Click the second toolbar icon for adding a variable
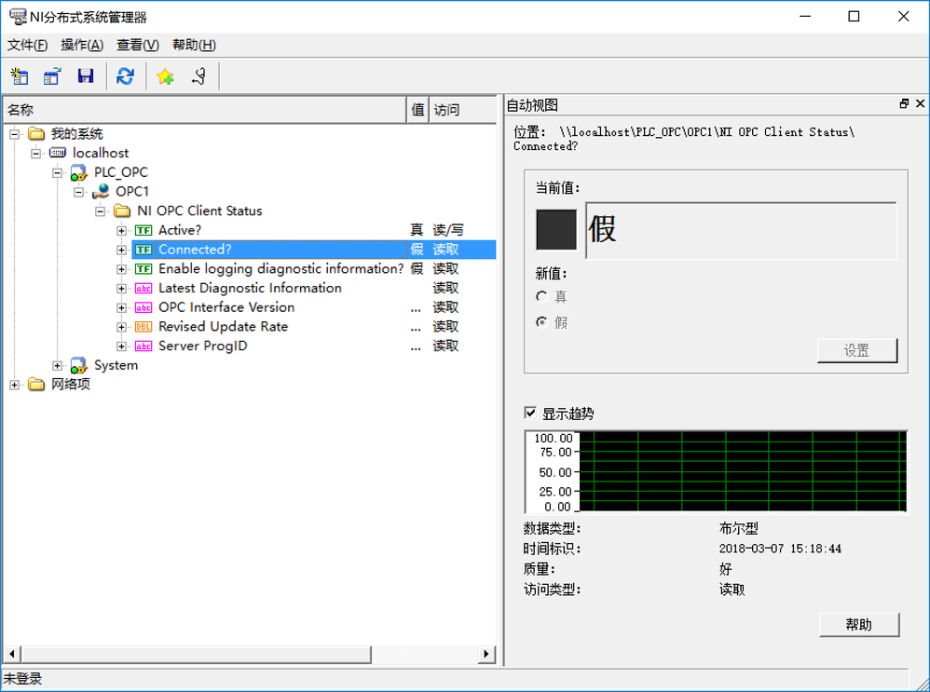The image size is (930, 692). pos(52,75)
